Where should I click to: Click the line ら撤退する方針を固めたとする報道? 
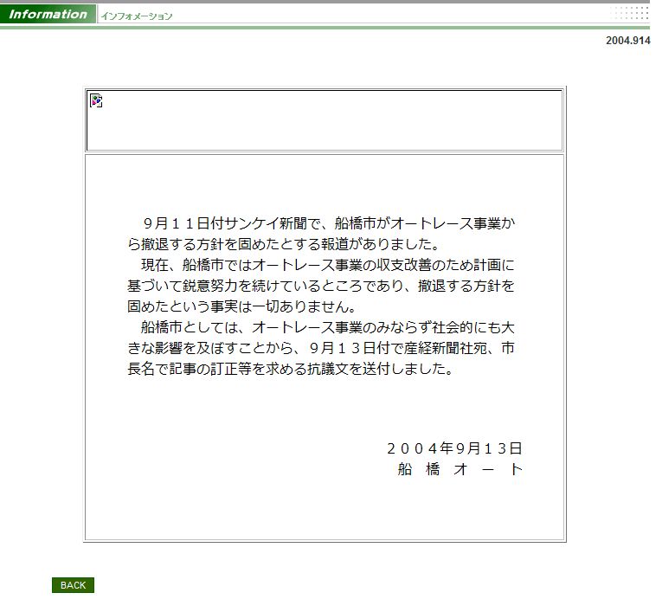(284, 244)
